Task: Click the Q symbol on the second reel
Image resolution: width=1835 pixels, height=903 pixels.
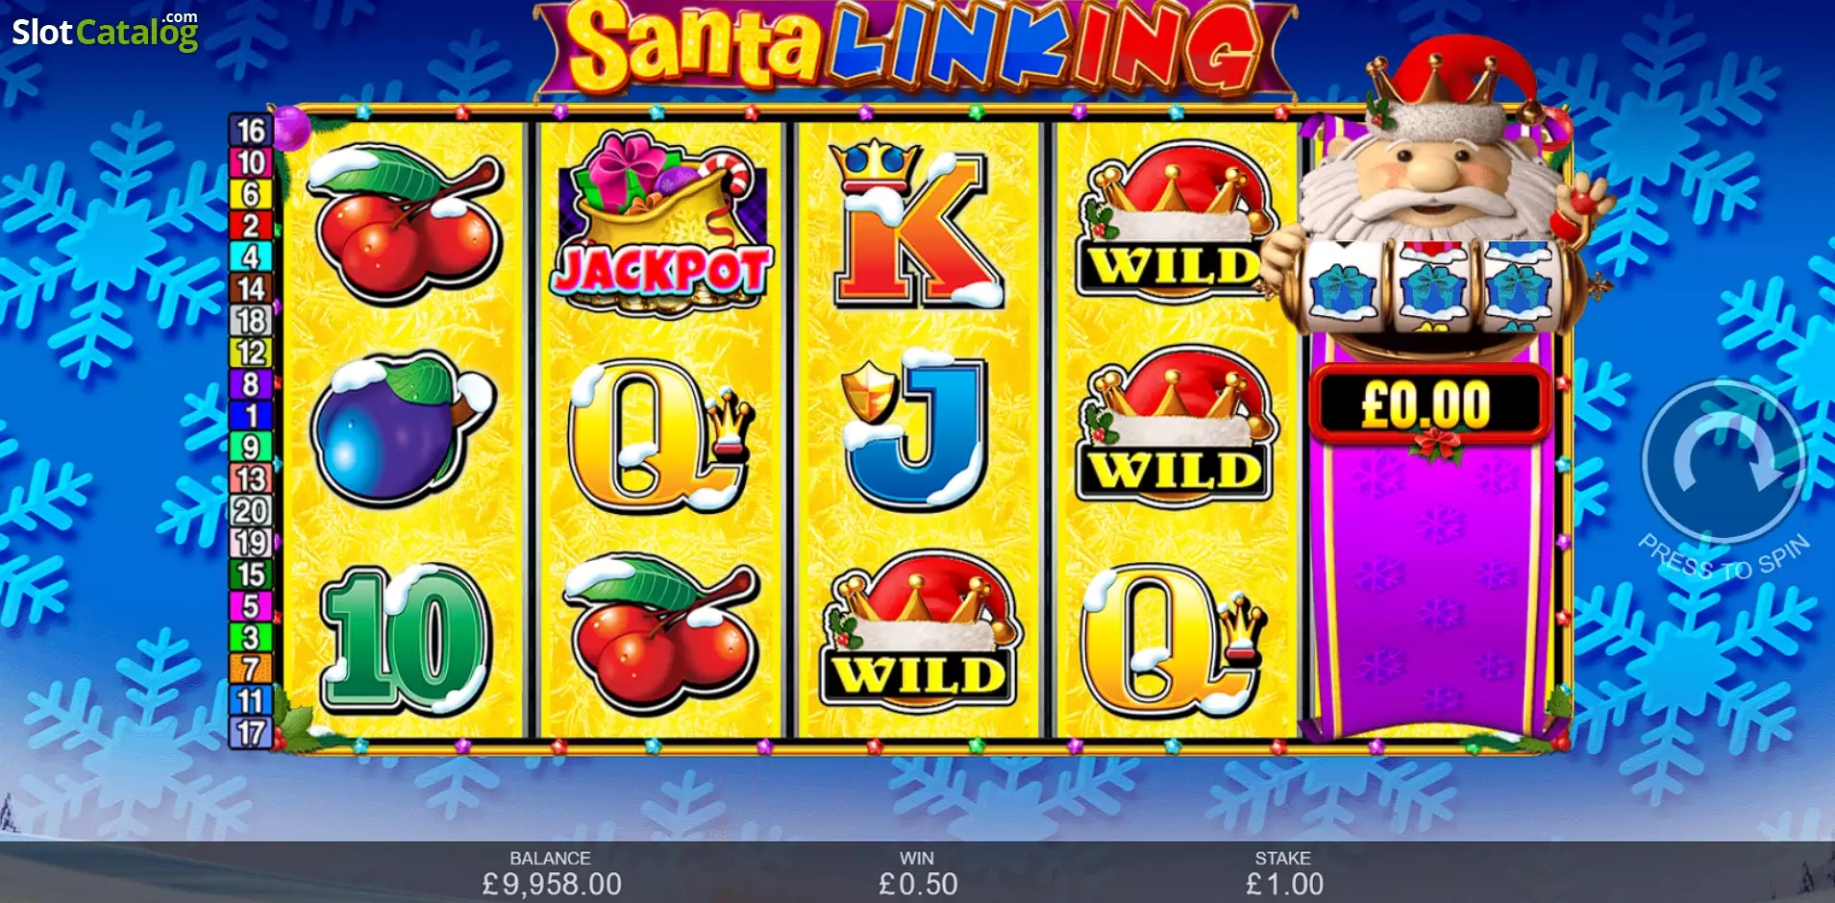Action: (659, 435)
